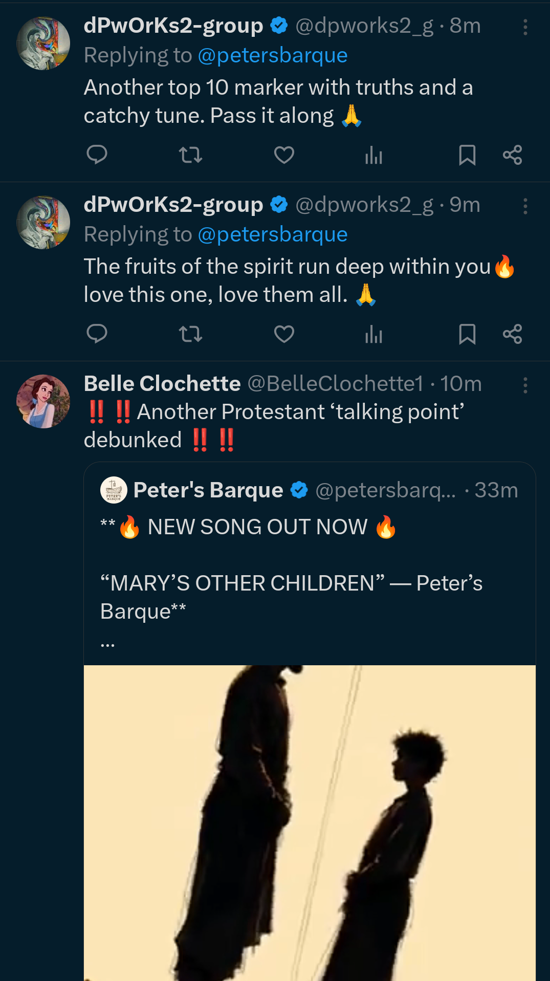Open more options on Belle Clochette's tweet

(525, 385)
